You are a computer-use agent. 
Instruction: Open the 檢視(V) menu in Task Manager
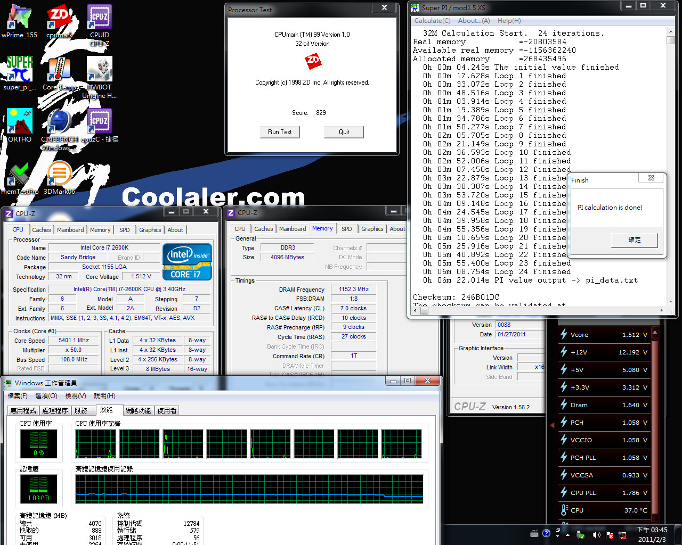point(76,395)
